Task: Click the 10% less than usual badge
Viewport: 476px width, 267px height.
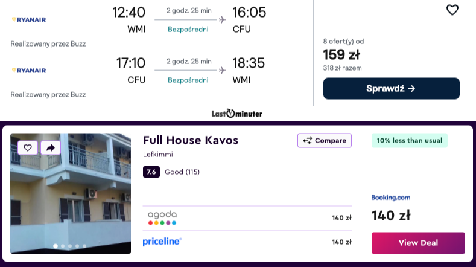Action: [x=409, y=141]
